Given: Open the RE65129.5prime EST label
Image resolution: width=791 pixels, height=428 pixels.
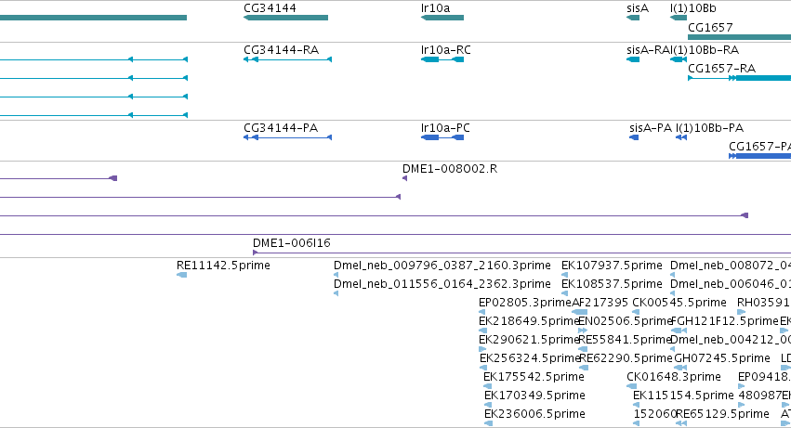Looking at the screenshot, I should (722, 414).
